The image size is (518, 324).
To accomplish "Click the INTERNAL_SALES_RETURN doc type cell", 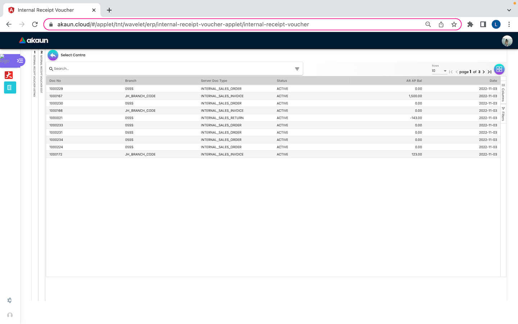I will (x=222, y=118).
